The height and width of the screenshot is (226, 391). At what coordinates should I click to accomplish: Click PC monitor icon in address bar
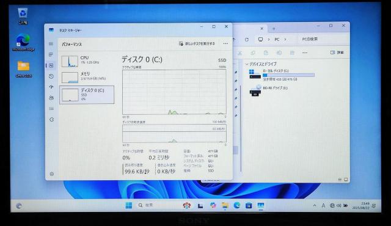point(260,39)
